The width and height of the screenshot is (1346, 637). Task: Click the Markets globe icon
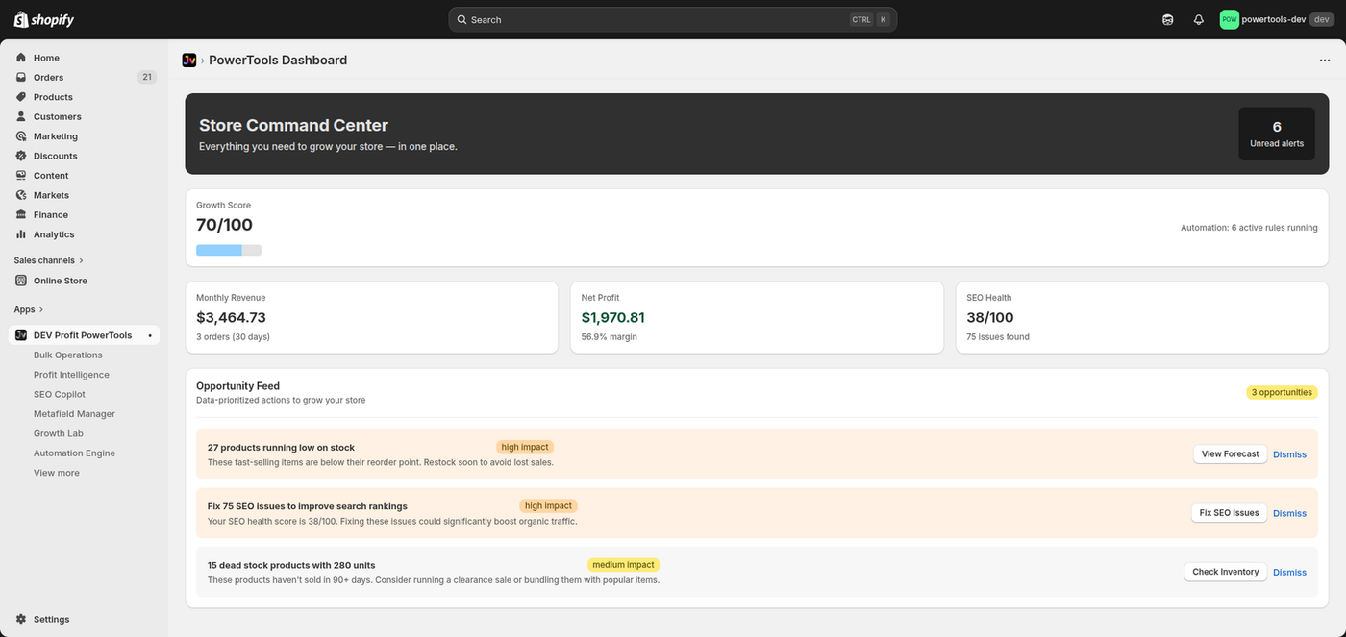pos(21,195)
